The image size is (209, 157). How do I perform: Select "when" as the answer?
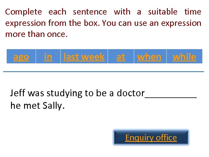click(x=149, y=57)
